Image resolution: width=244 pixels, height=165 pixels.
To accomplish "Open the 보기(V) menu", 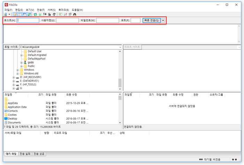I will pos(30,10).
